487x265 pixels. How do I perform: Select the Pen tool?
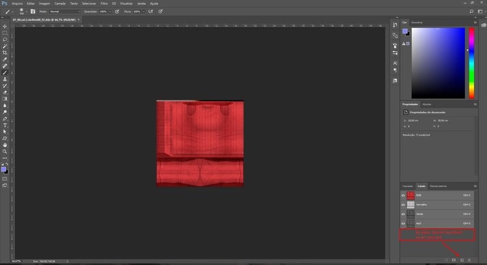tap(5, 119)
